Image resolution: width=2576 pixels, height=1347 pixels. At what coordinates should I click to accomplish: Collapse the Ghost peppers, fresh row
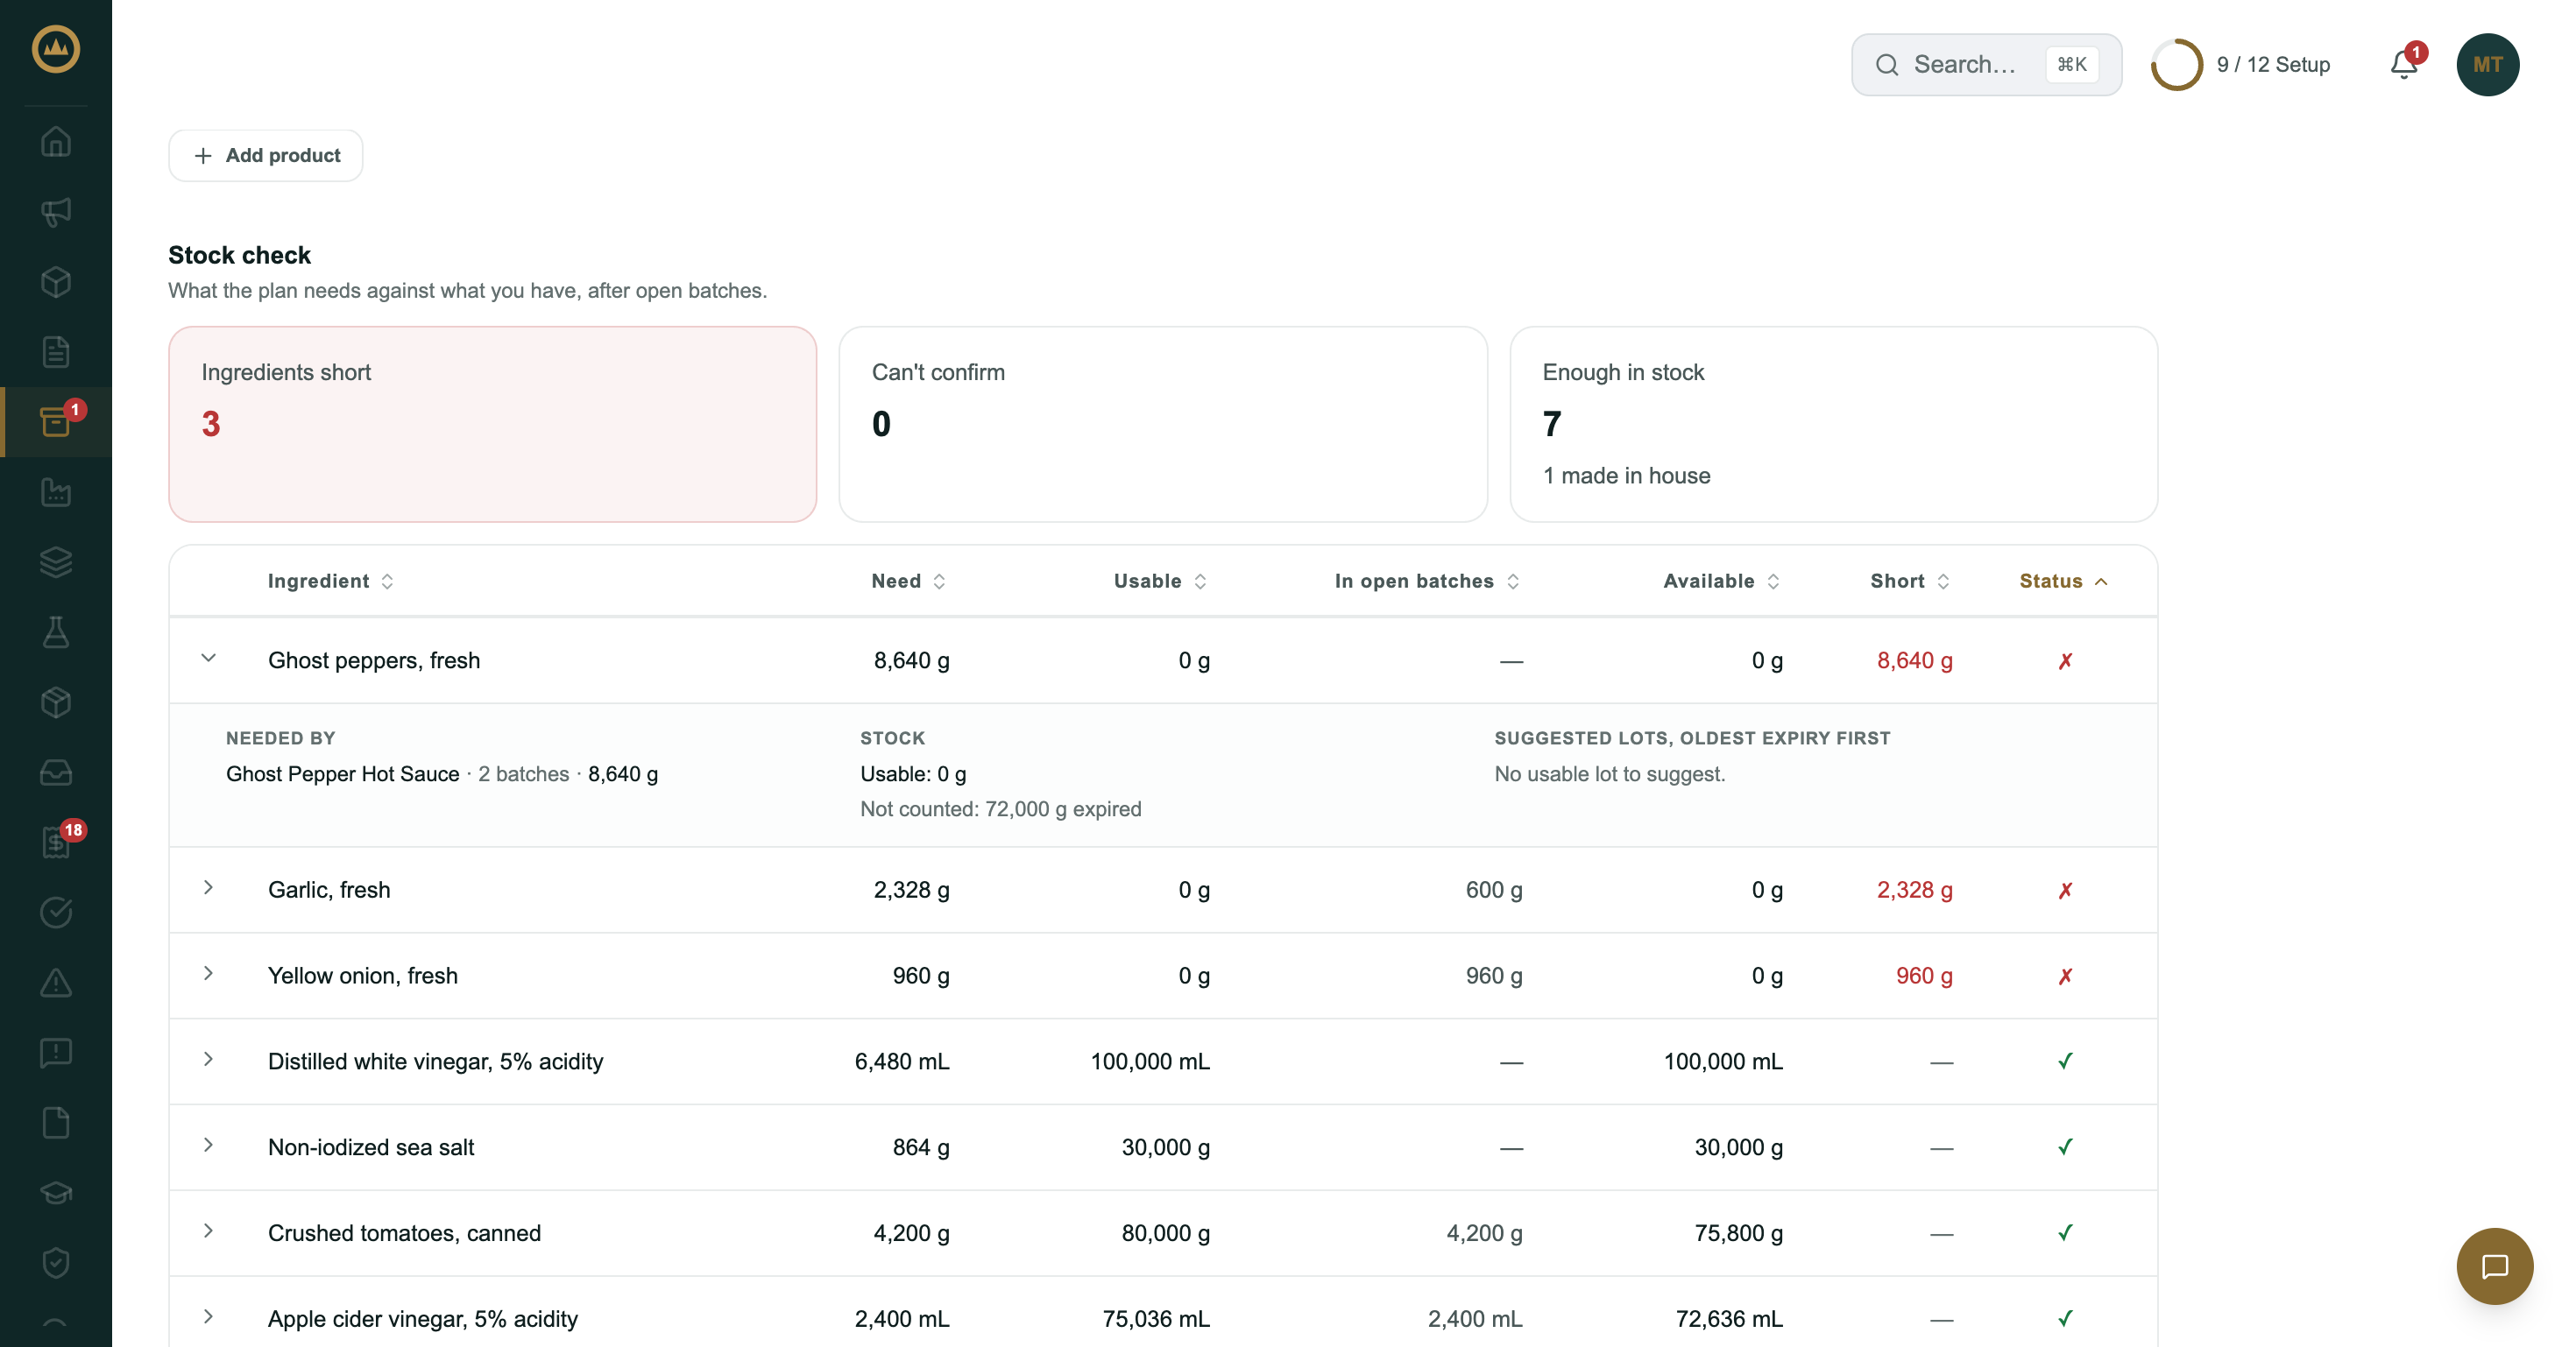[x=208, y=659]
